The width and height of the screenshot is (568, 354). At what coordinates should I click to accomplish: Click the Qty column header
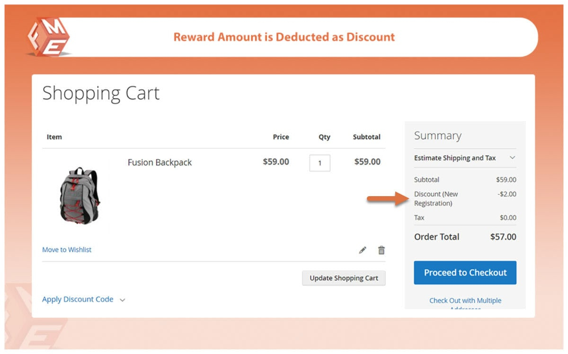coord(324,137)
